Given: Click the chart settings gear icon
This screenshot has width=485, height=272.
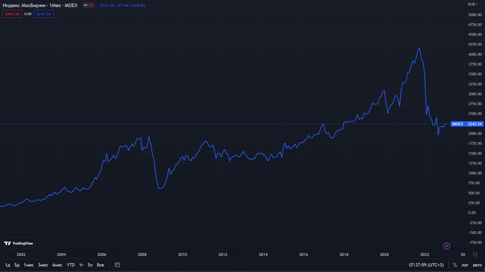Looking at the screenshot, I should tap(475, 255).
